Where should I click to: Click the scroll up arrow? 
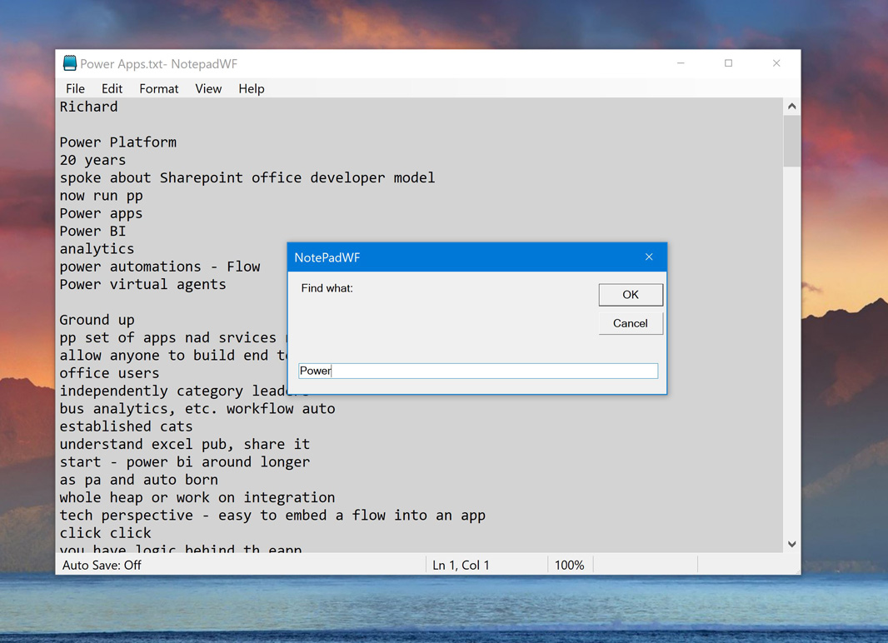coord(791,107)
